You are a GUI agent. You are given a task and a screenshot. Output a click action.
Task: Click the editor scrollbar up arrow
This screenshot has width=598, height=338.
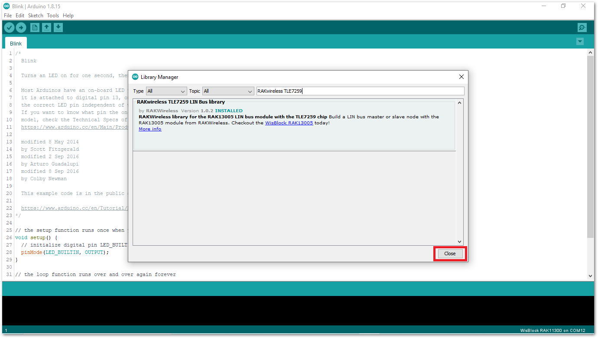590,52
